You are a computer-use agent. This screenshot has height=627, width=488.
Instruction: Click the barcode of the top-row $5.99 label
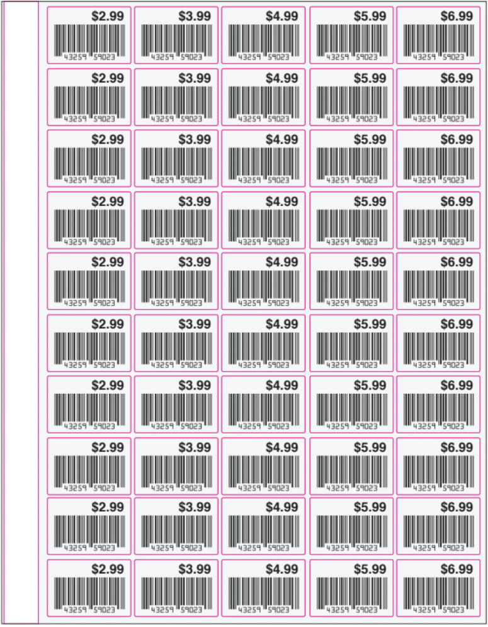tap(352, 42)
